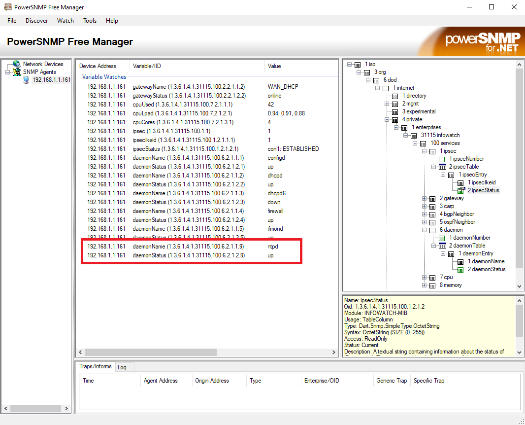525x425 pixels.
Task: Collapse the SNMP Agents tree node
Action: coord(7,72)
